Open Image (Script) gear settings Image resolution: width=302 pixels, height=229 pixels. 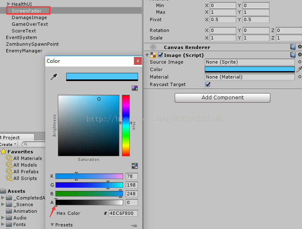coord(300,55)
